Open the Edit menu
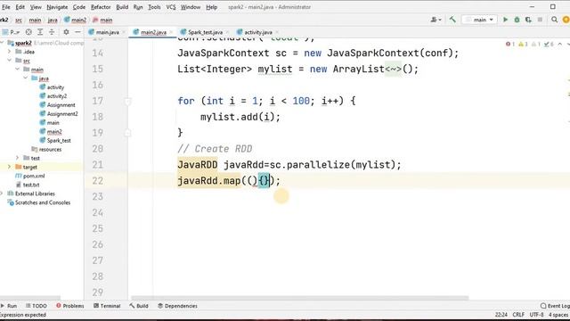570x321 pixels. point(20,7)
